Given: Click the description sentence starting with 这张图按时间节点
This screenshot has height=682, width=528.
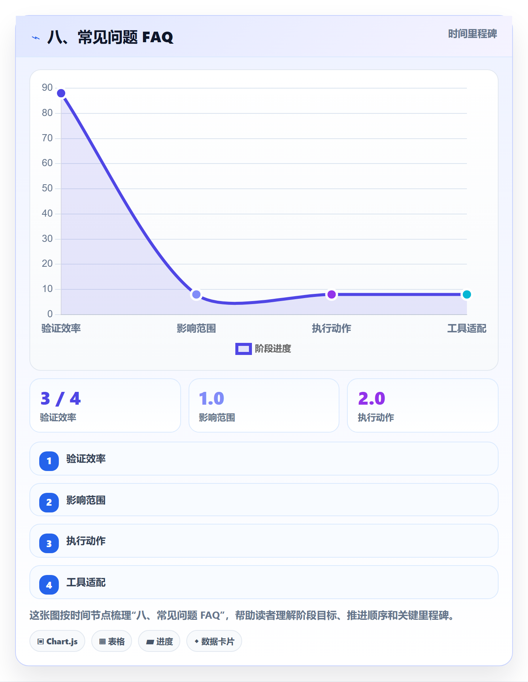Looking at the screenshot, I should [x=242, y=615].
